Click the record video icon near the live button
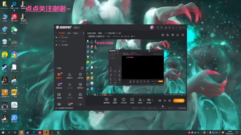 point(160,100)
